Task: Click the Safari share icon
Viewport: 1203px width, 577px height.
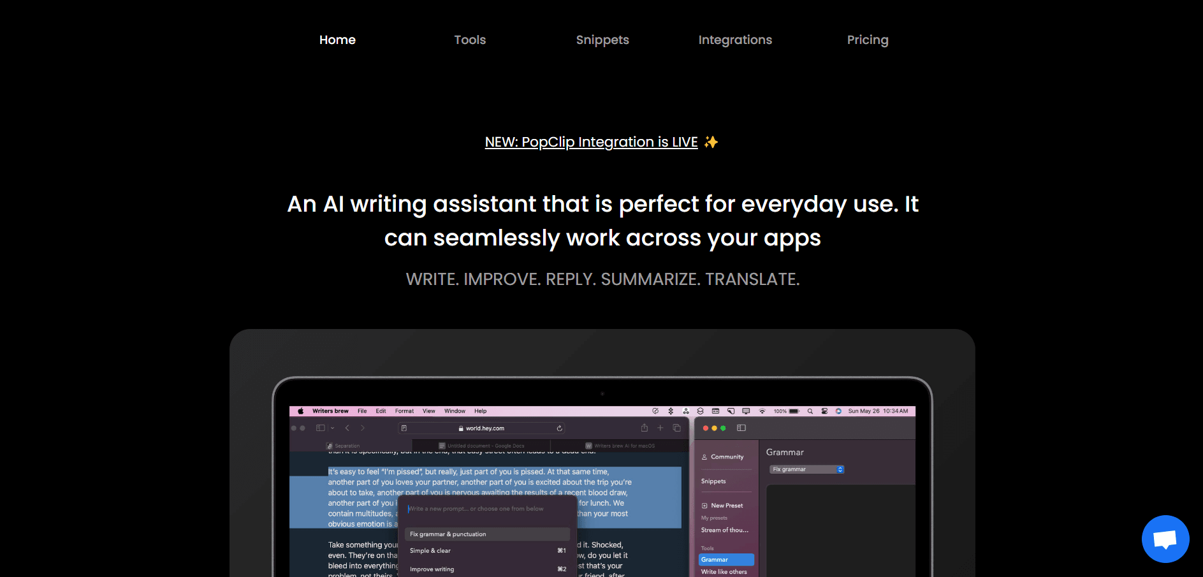Action: [644, 428]
